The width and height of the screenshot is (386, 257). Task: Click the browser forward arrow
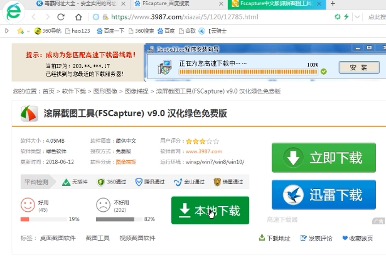pos(47,17)
